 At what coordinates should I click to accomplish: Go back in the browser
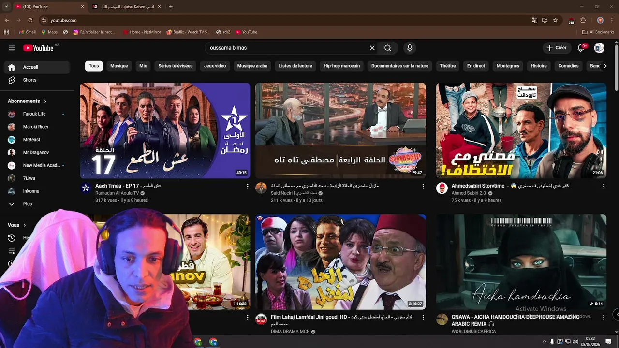tap(7, 20)
